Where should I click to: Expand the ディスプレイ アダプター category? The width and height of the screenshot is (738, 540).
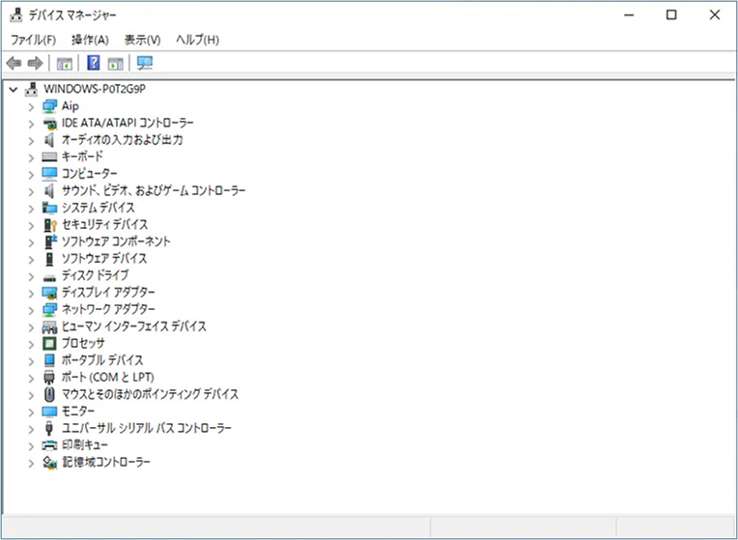click(31, 294)
